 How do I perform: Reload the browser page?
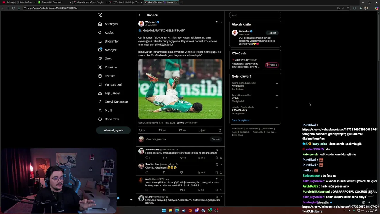click(x=14, y=8)
